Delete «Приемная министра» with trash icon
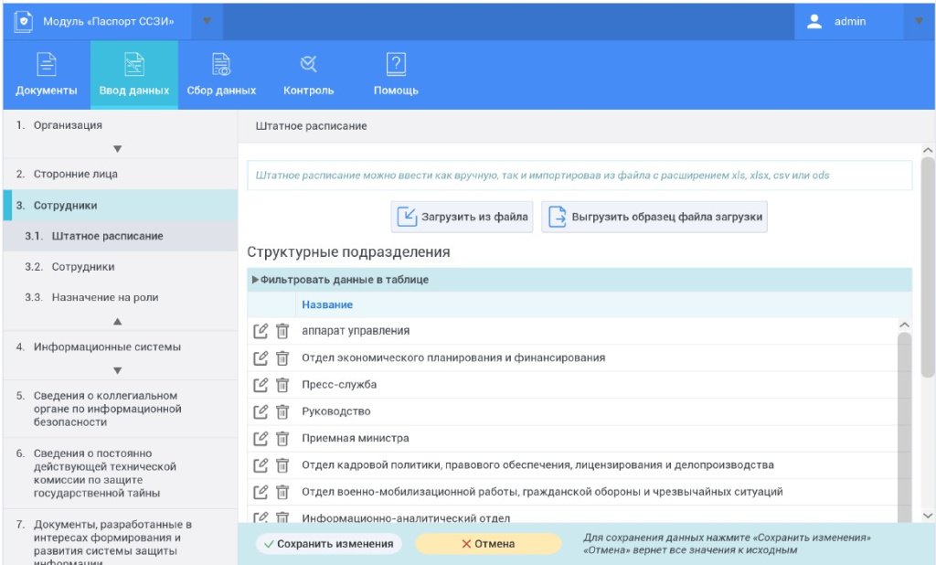Image resolution: width=936 pixels, height=565 pixels. 283,438
